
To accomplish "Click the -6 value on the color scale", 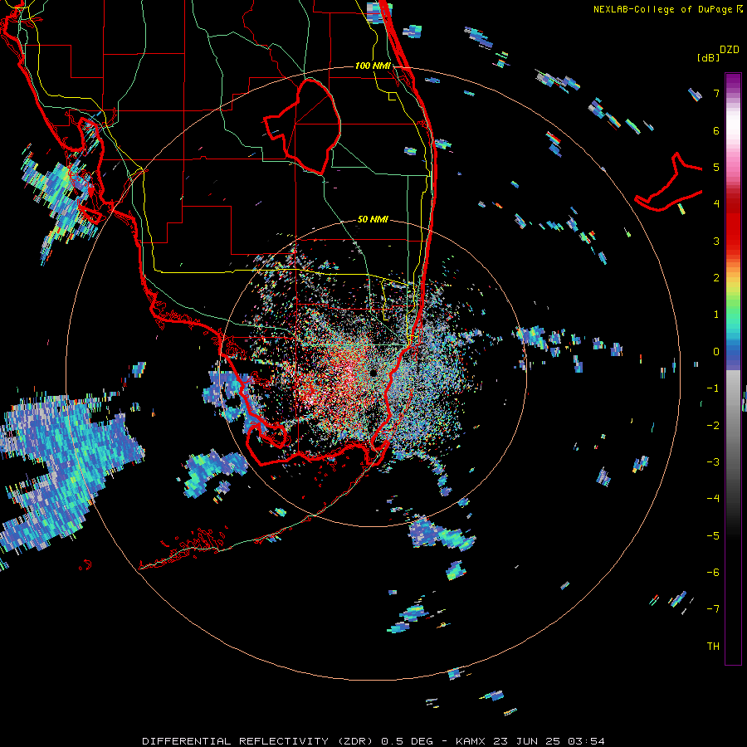I will coord(713,573).
